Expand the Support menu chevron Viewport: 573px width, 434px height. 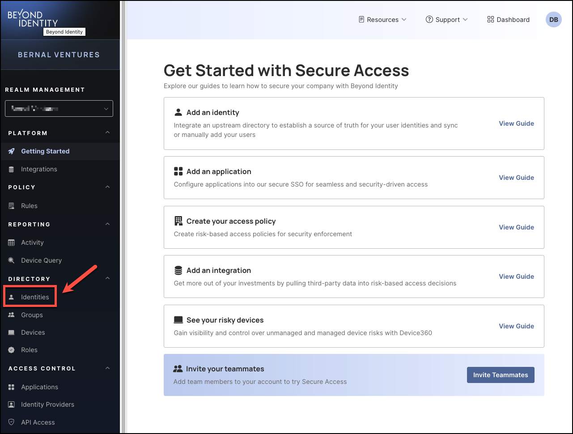pos(465,20)
